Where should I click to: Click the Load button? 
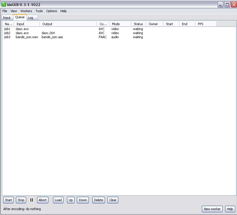tap(58, 200)
